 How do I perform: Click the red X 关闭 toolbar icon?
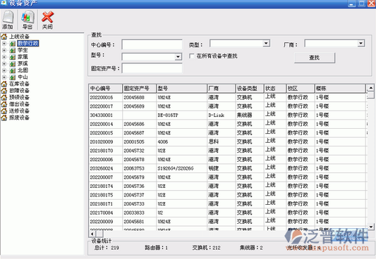[x=47, y=17]
